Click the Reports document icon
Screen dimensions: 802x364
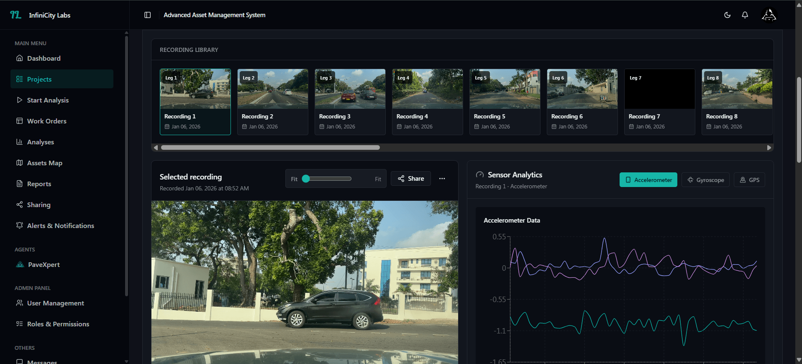click(20, 184)
